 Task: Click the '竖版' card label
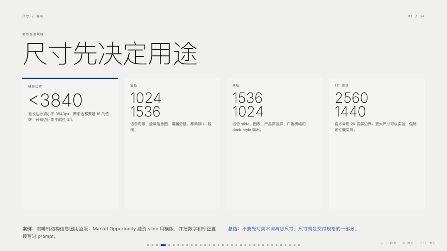click(x=134, y=85)
